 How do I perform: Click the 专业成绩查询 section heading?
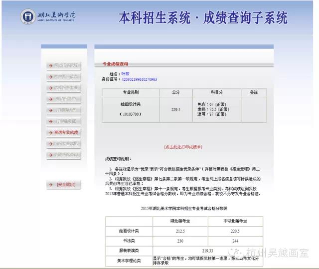tap(115, 64)
